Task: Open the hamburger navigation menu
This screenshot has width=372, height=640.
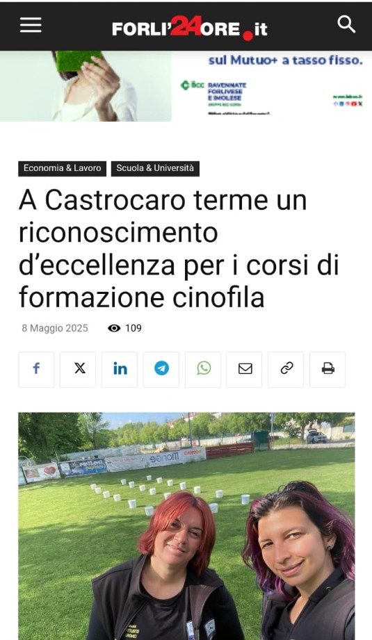Action: [x=31, y=25]
